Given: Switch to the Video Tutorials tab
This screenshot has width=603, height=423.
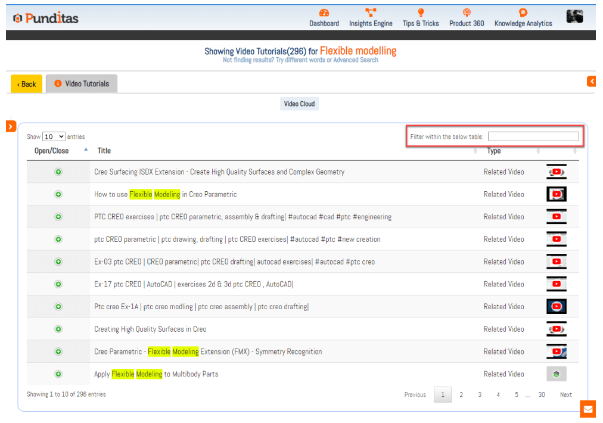Looking at the screenshot, I should [82, 84].
